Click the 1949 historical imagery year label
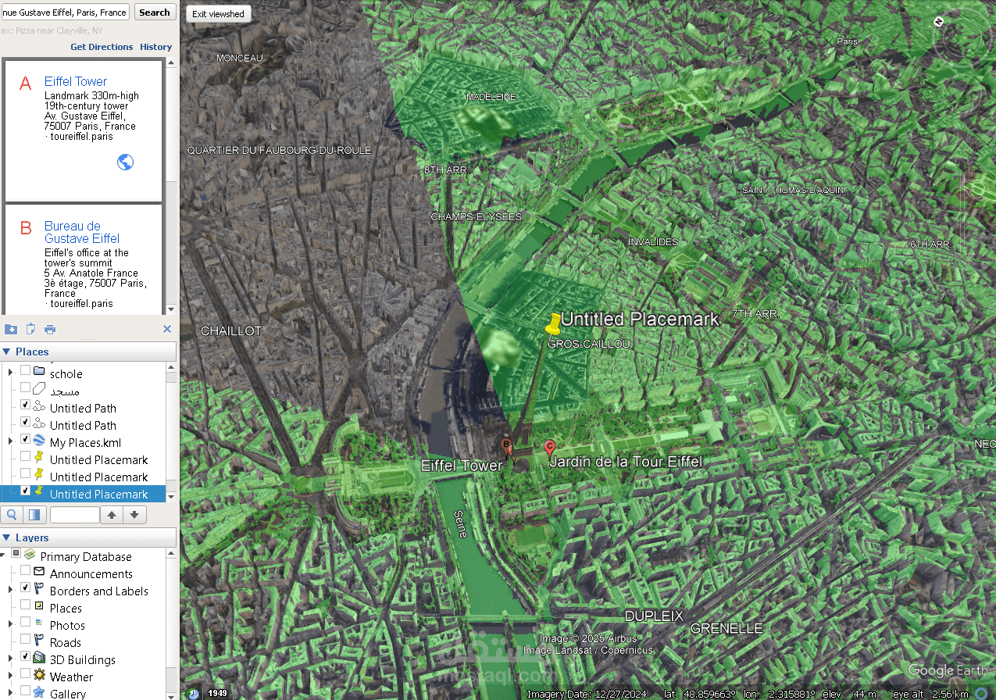 (x=218, y=693)
